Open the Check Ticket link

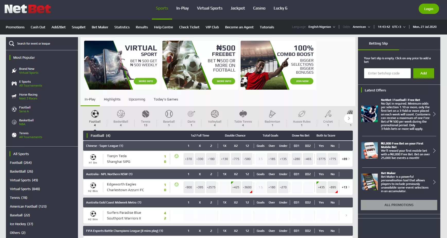189,27
